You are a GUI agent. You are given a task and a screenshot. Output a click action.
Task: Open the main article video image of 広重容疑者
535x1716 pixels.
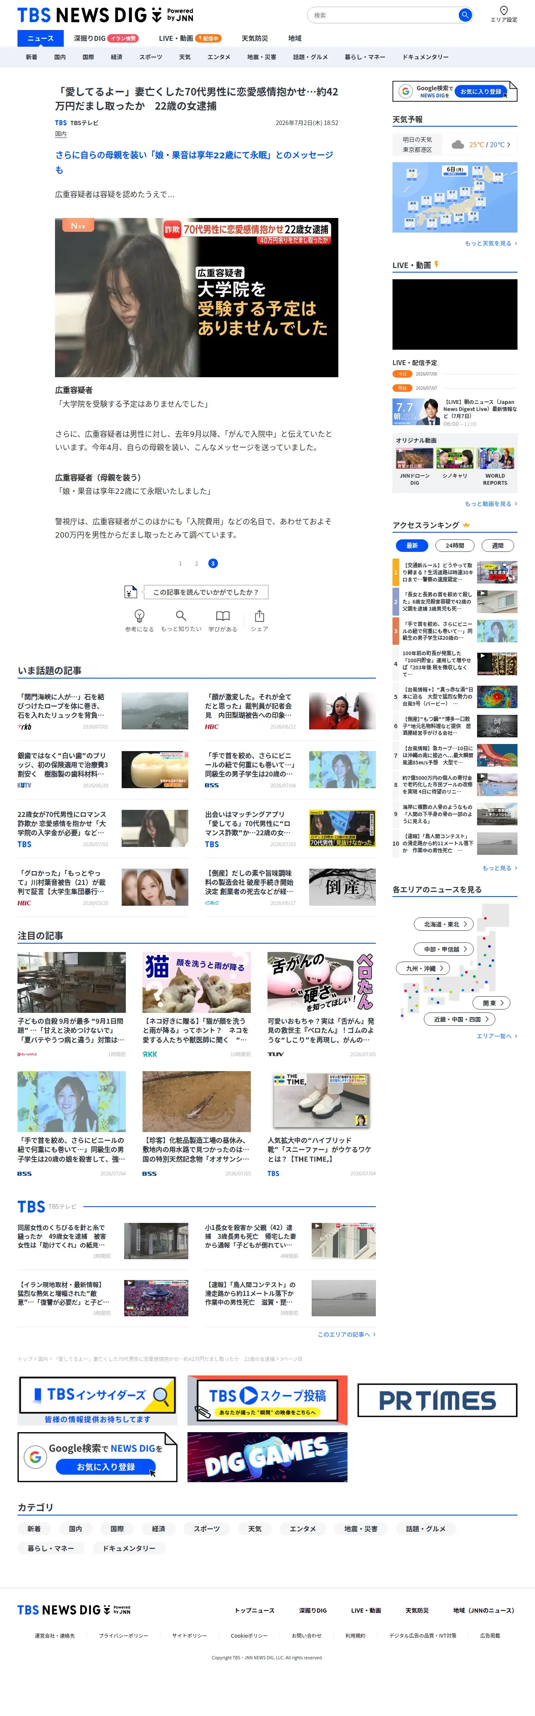click(x=197, y=297)
